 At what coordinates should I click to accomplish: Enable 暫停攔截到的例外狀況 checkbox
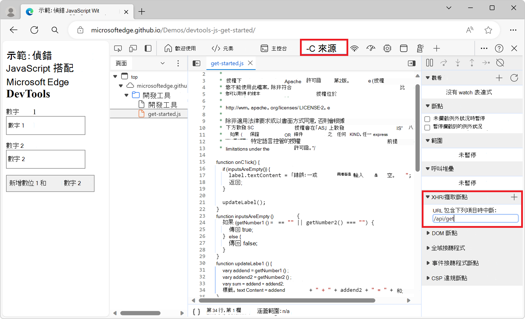(427, 128)
